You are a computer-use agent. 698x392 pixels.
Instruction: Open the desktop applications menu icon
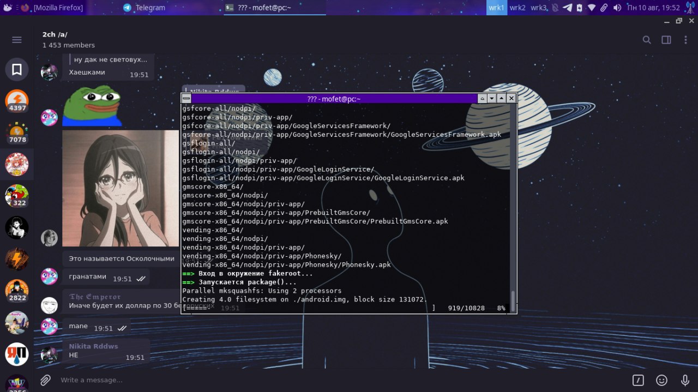7,8
